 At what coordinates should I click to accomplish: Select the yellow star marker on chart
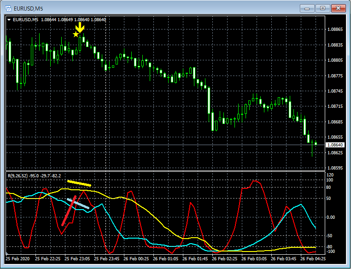(76, 34)
